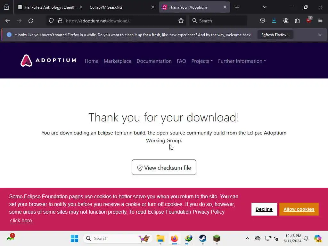Screen dimensions: 328x246
Task: Click the Adoptium logo
Action: tap(48, 61)
